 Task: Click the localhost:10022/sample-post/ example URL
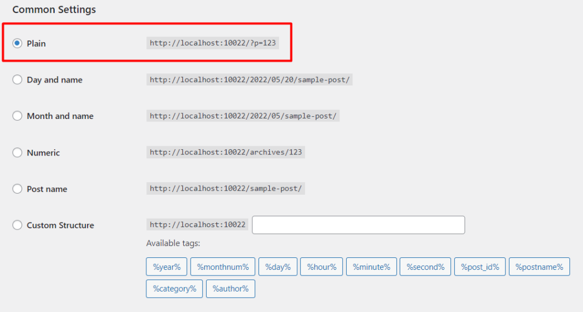(x=225, y=188)
